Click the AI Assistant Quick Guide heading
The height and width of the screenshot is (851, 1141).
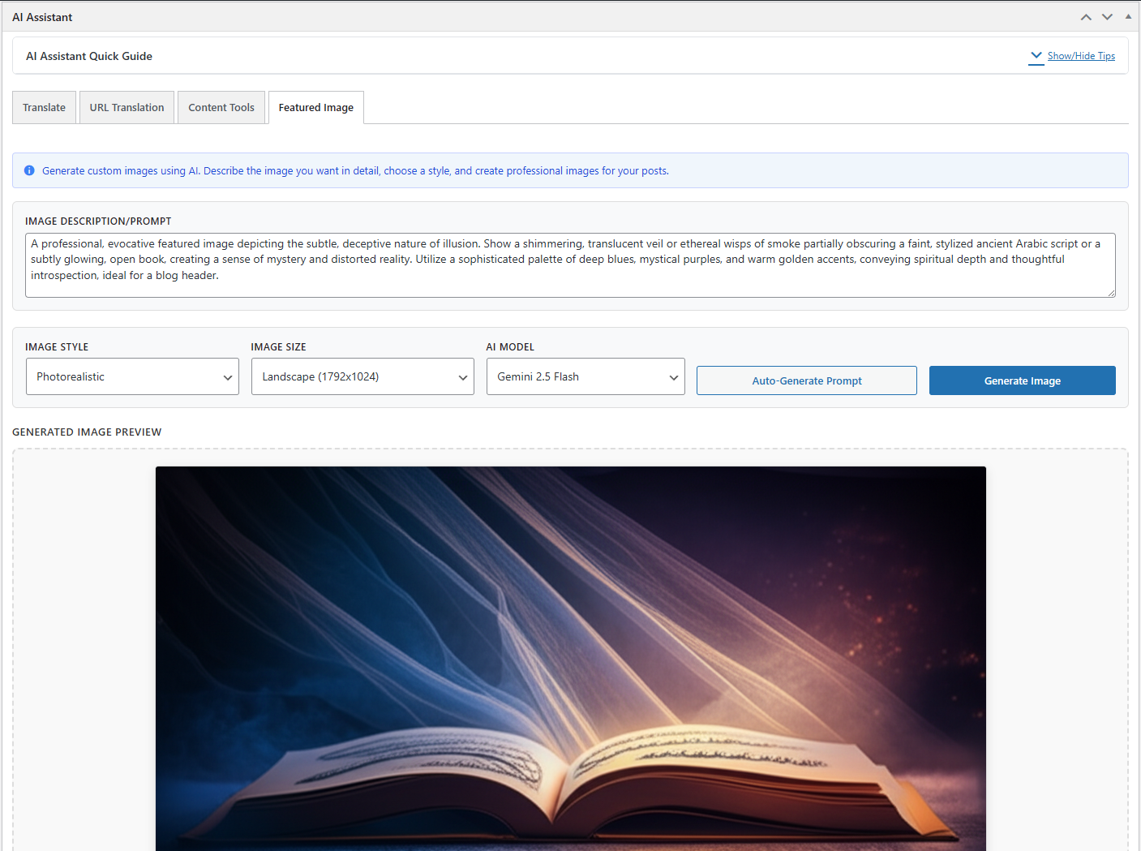89,56
